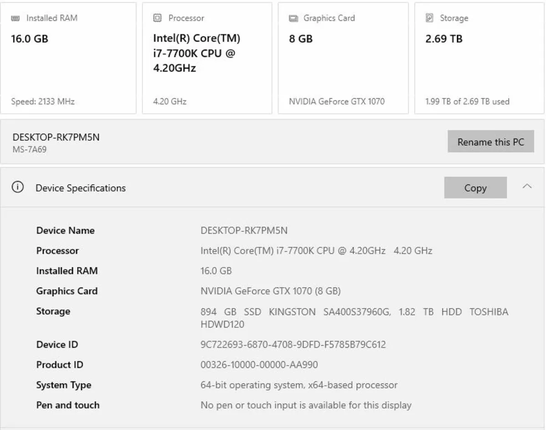Click the Rename this PC button

point(491,142)
